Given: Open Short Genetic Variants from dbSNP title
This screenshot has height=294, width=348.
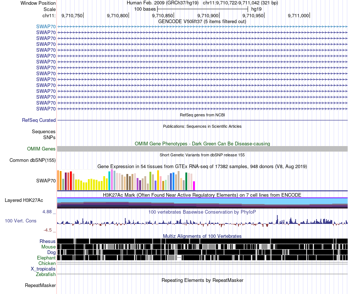Looking at the screenshot, I should (202, 155).
